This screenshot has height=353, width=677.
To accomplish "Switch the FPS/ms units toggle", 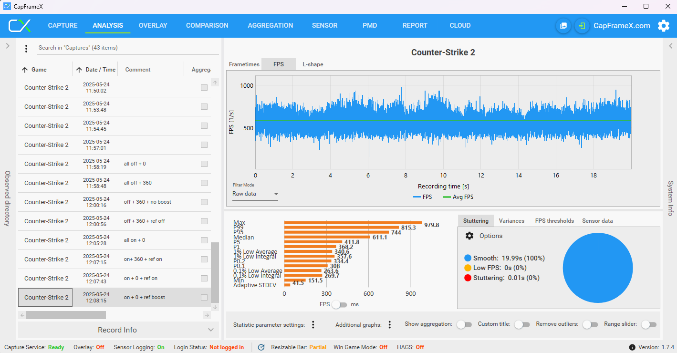I will coord(339,304).
